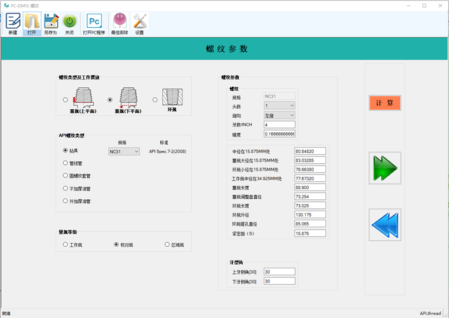Open 设置 settings tools icon
Screen dimensions: 449x318
[x=140, y=24]
